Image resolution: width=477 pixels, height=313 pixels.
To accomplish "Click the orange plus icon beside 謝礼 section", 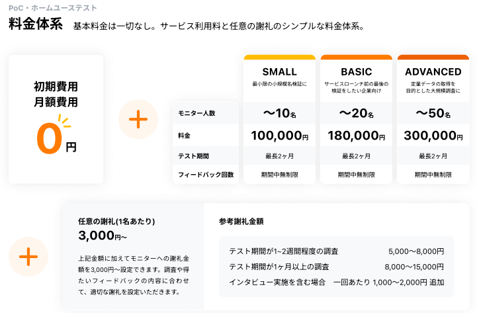I will click(28, 257).
